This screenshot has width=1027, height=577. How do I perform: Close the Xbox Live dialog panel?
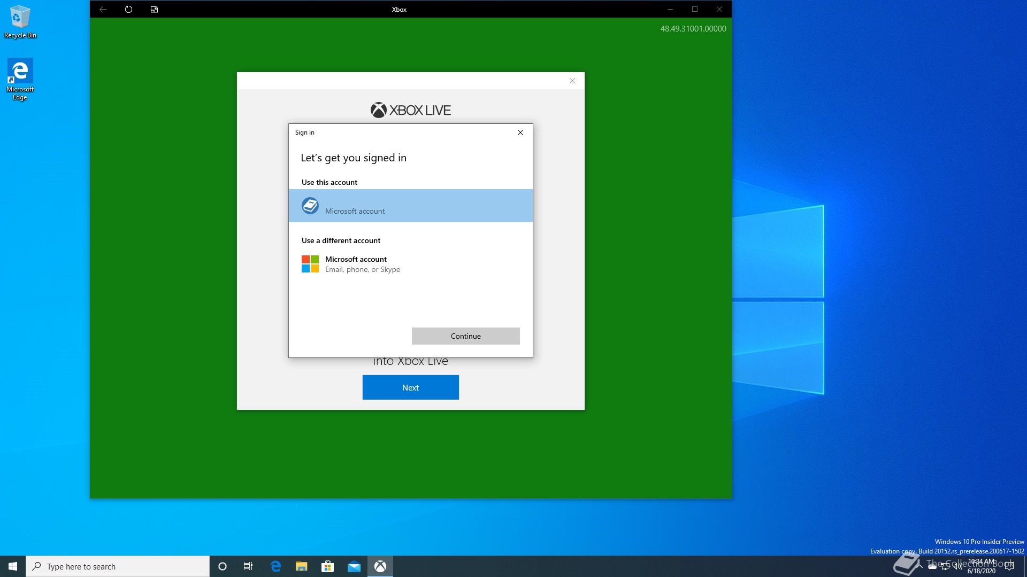[572, 81]
